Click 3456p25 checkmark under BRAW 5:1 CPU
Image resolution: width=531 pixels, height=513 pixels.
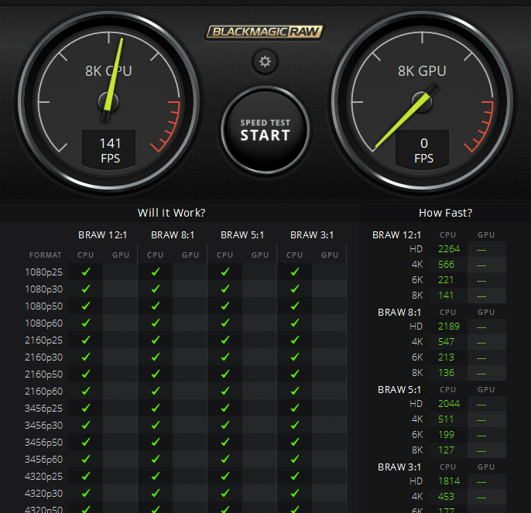(x=225, y=408)
